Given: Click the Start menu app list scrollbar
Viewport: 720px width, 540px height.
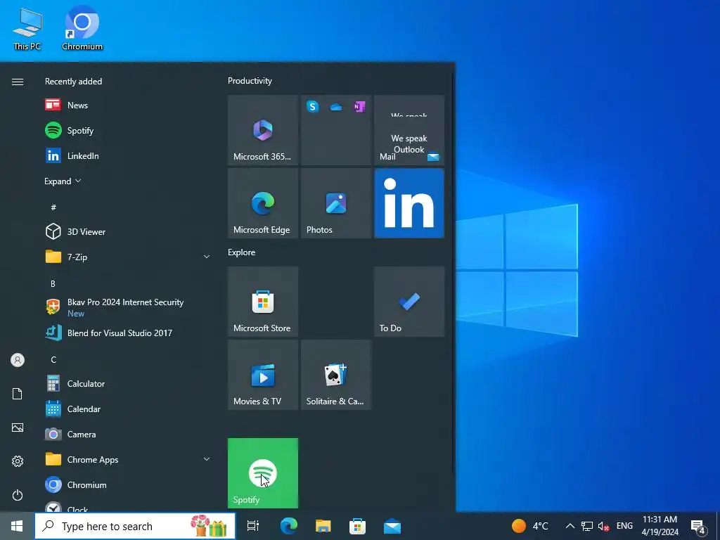Looking at the screenshot, I should coord(454,271).
